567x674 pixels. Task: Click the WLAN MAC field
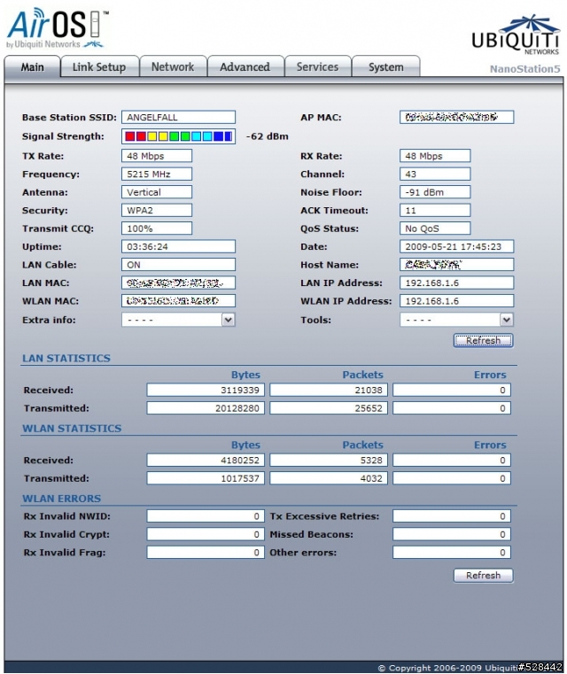(178, 301)
